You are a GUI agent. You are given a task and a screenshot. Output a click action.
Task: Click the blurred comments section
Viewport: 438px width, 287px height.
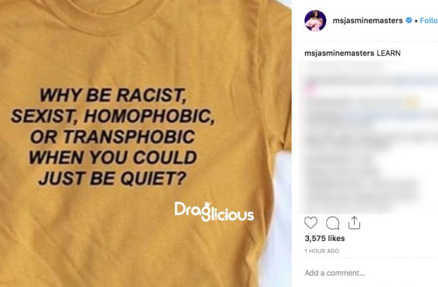[x=369, y=137]
